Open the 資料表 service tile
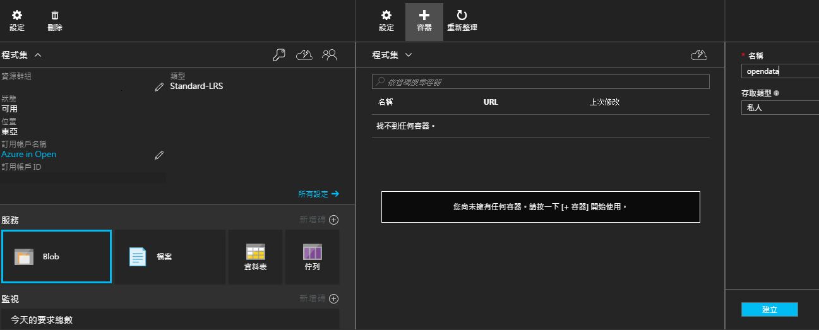The image size is (819, 330). click(255, 257)
